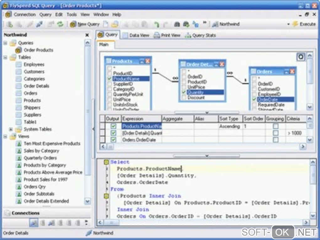
Task: Toggle Output checkbox for Products.ProductName row
Action: coord(113,126)
